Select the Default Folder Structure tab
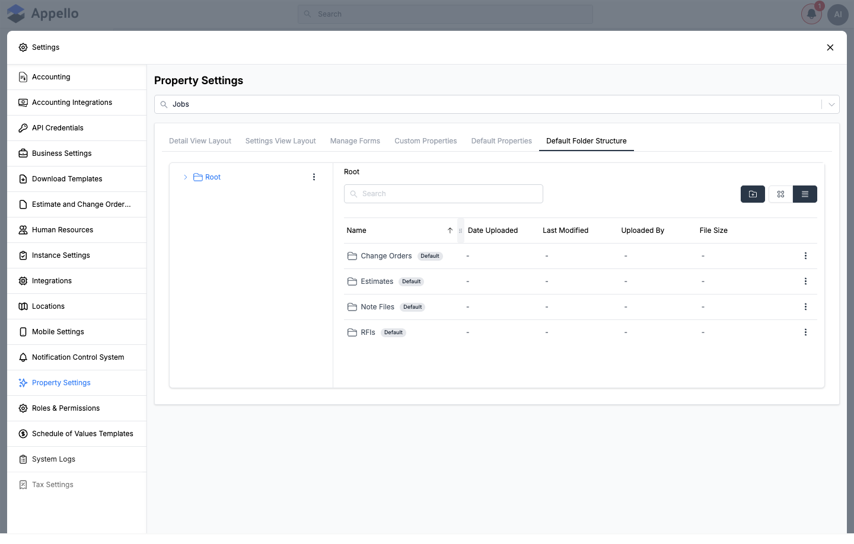The height and width of the screenshot is (544, 854). coord(587,141)
